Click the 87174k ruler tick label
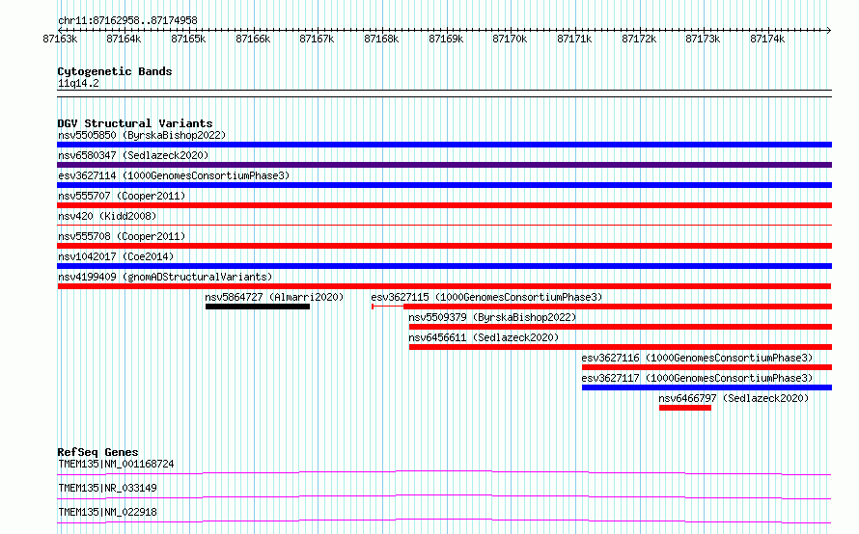 click(767, 39)
